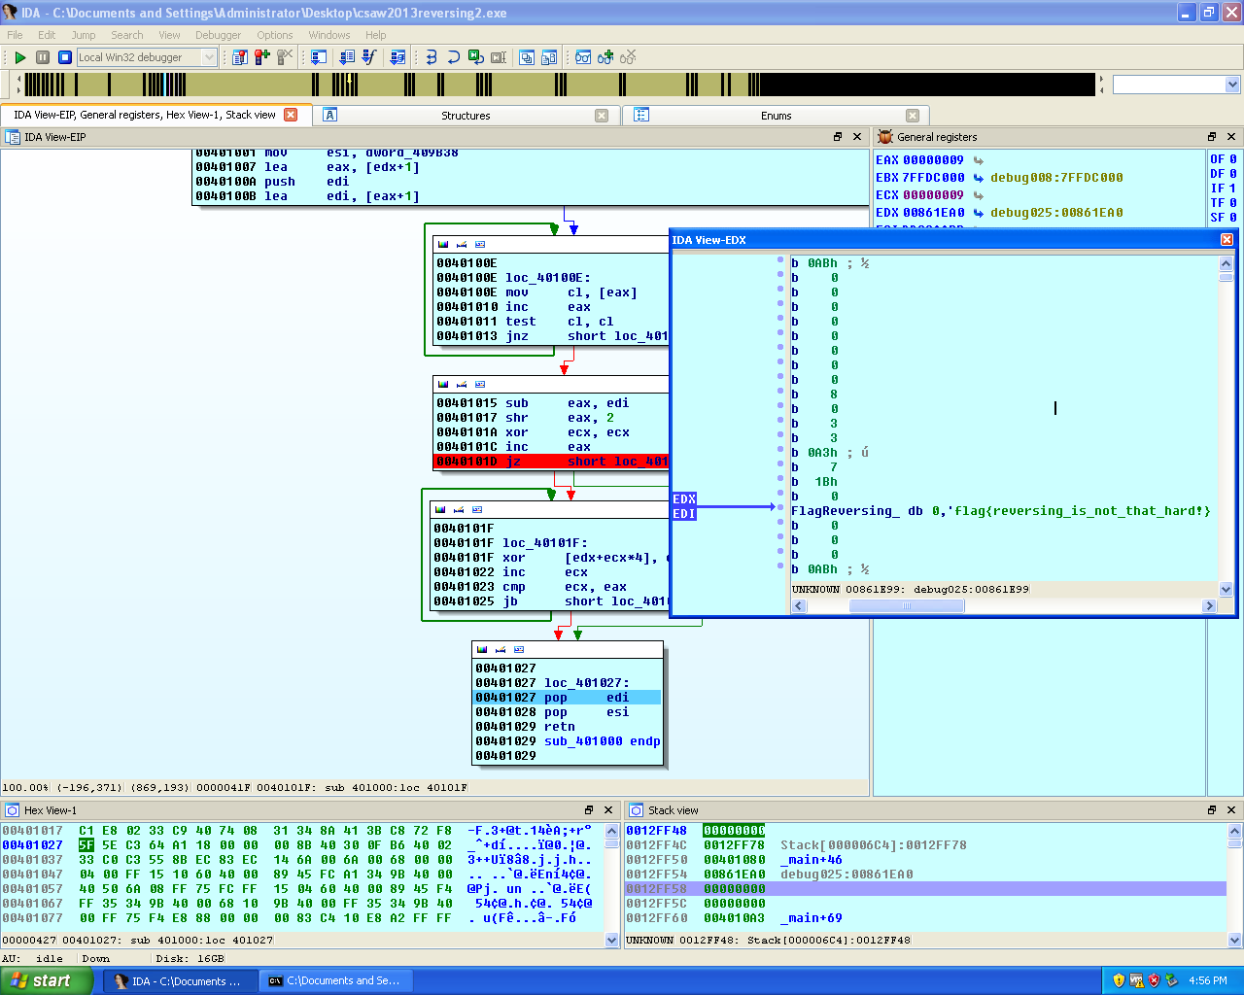This screenshot has width=1244, height=995.
Task: Toggle the OF flag value
Action: coord(1233,159)
